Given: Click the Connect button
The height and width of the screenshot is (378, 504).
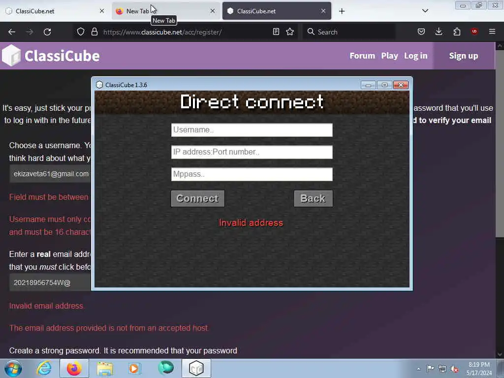Looking at the screenshot, I should tap(198, 199).
